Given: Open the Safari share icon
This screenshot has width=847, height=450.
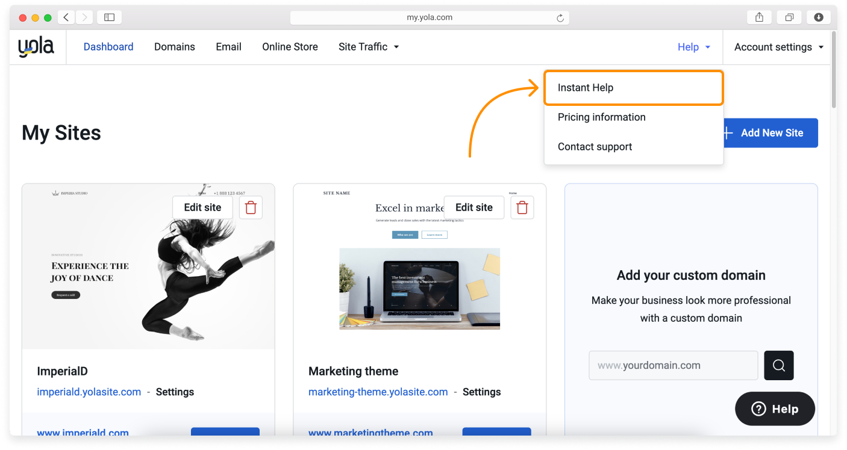Looking at the screenshot, I should tap(759, 17).
